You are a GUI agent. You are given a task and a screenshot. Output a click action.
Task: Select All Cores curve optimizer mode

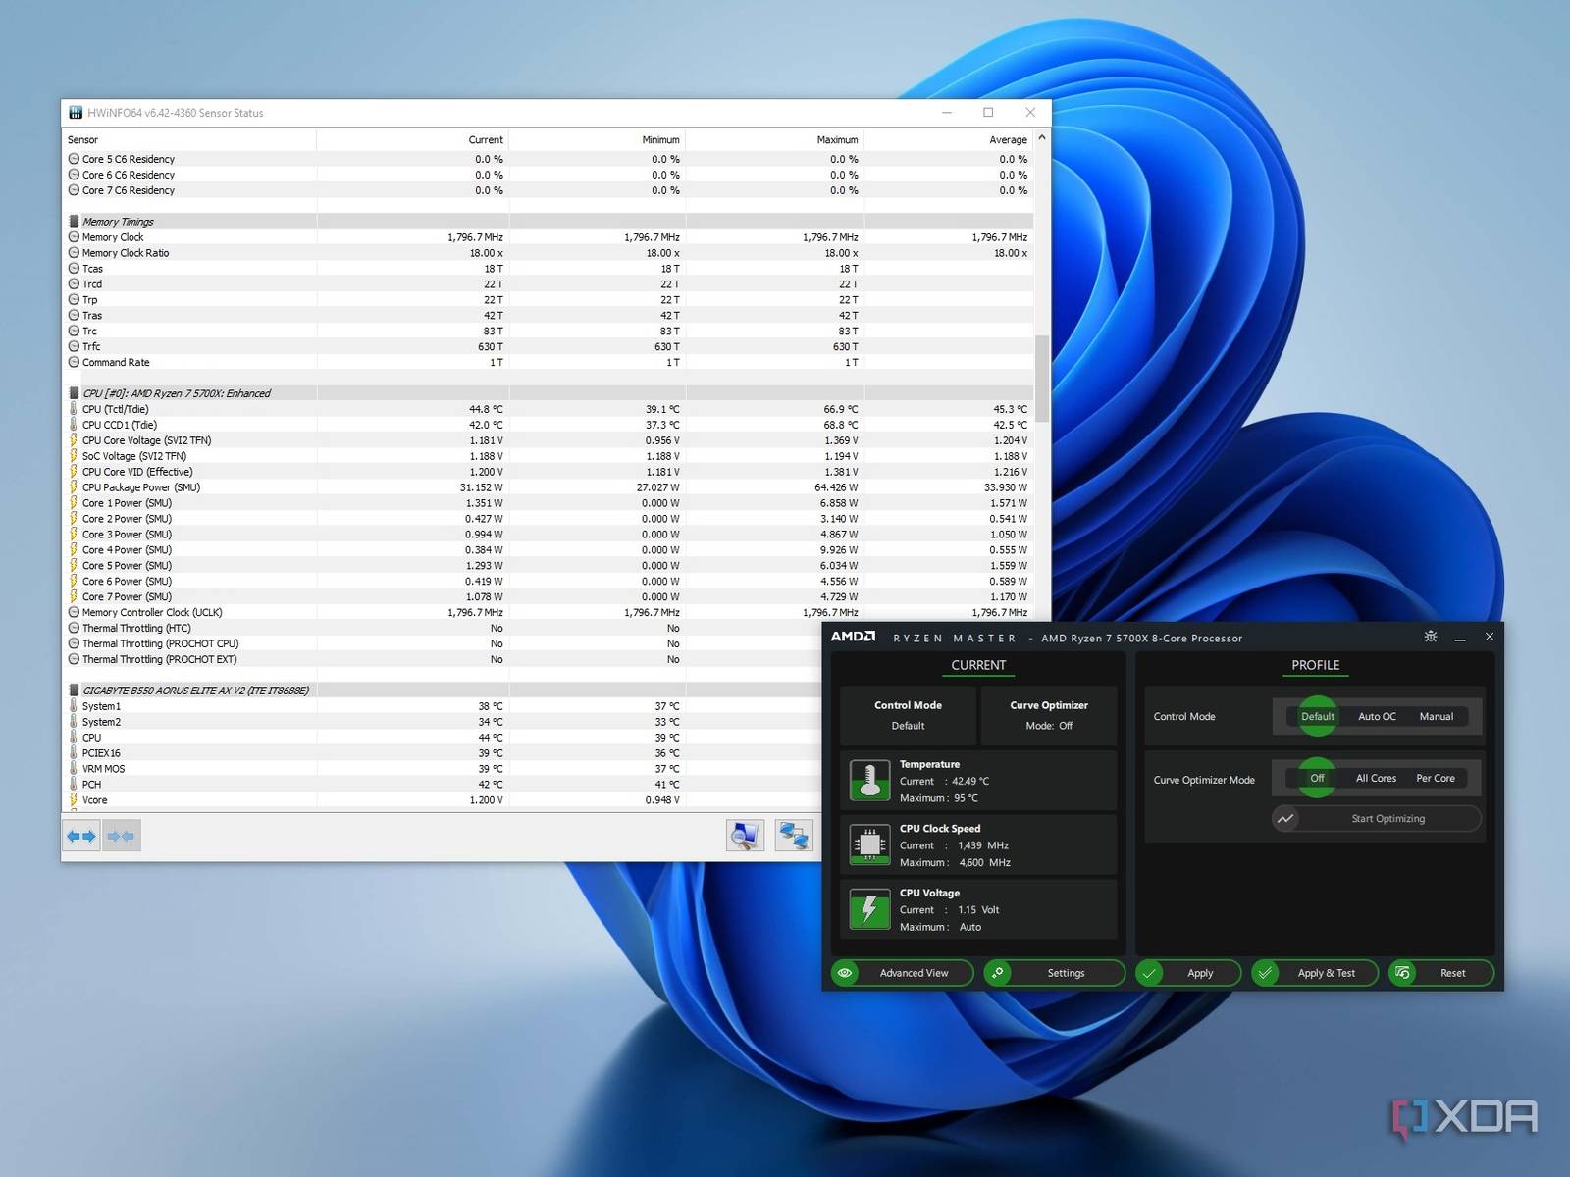(x=1376, y=779)
